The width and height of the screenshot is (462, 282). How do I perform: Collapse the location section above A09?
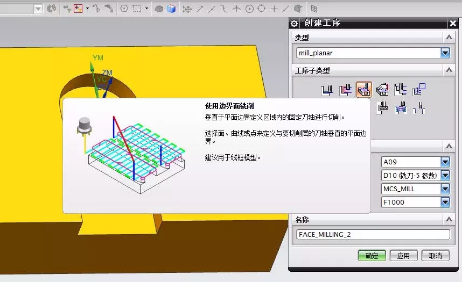point(449,146)
